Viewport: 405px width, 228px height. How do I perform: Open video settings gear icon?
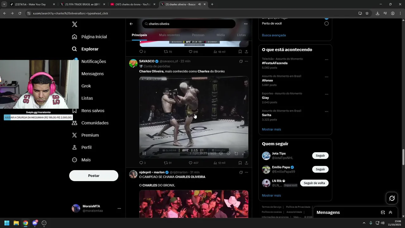point(228,153)
